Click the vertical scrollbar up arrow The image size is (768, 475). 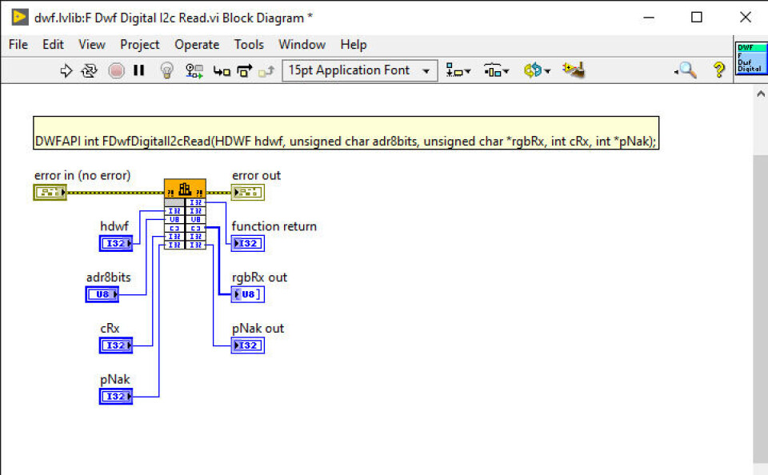760,94
